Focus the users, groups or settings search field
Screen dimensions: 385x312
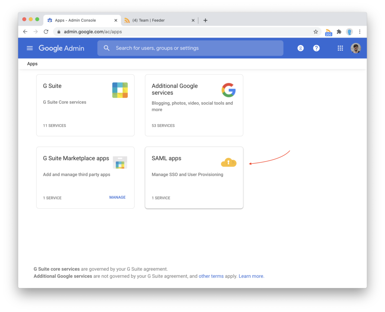tap(190, 48)
